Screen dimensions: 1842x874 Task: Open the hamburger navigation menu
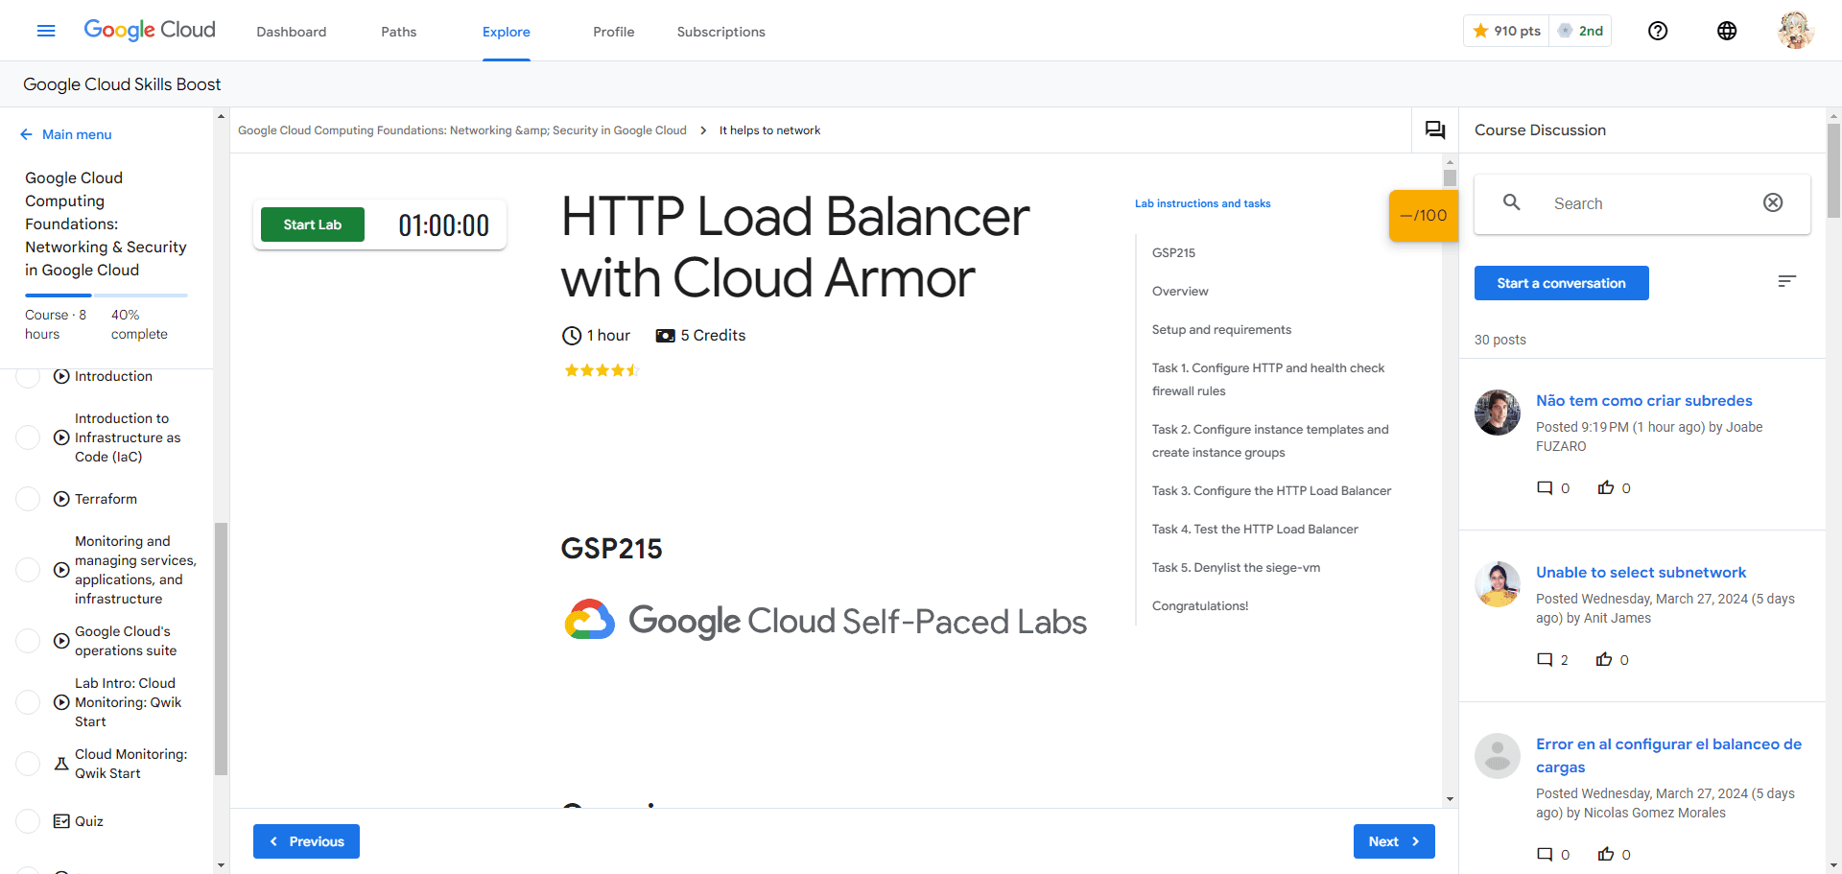pos(46,31)
